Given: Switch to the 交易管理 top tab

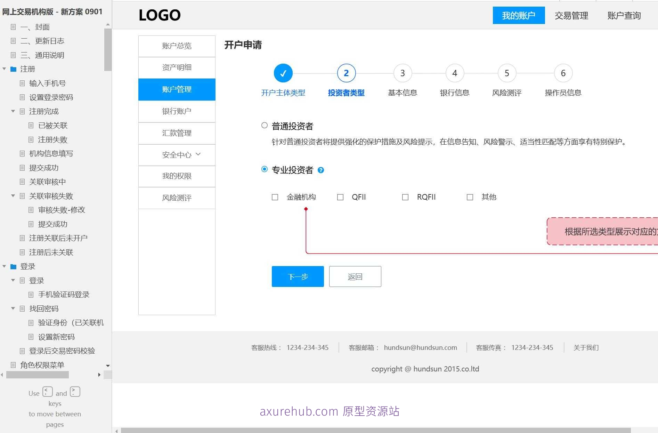Looking at the screenshot, I should click(x=571, y=16).
